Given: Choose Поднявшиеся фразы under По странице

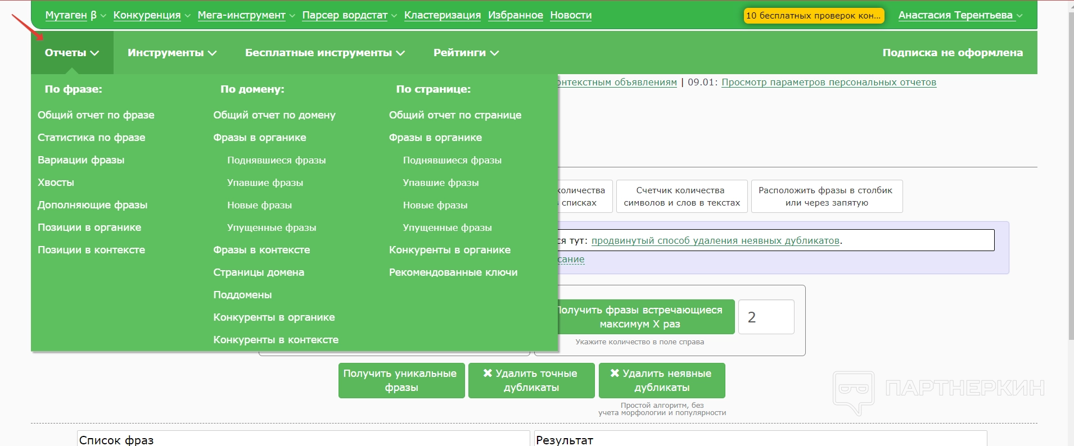Looking at the screenshot, I should [x=453, y=160].
